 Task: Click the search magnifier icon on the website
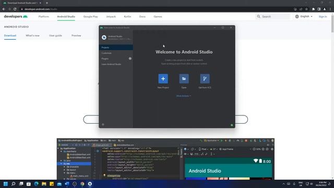pos(259,16)
